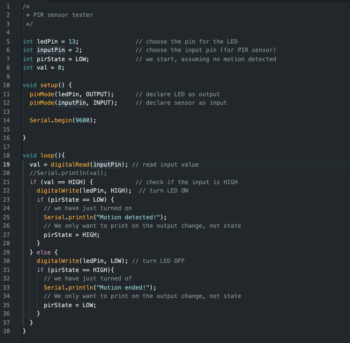Click the baud value '9600'
350x343 pixels.
pyautogui.click(x=82, y=120)
